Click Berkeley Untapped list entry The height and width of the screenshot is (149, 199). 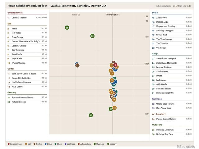172,31
